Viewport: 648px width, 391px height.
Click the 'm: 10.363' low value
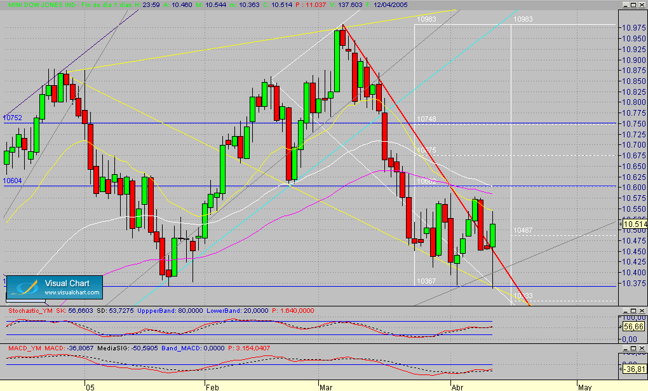(245, 5)
